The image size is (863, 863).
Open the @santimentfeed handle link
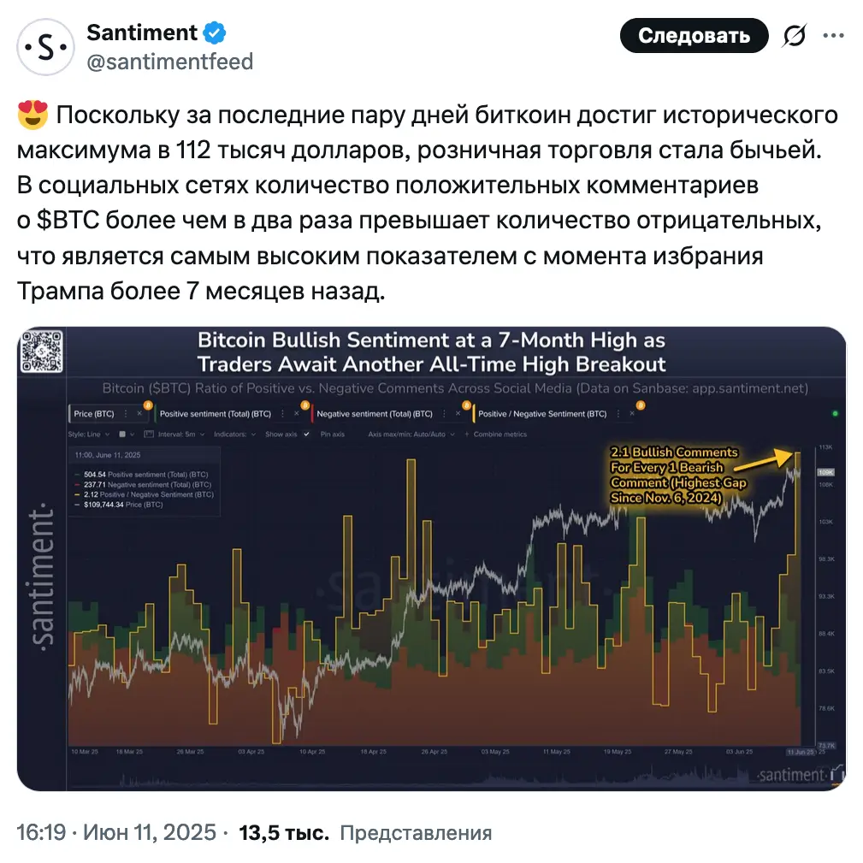(x=169, y=62)
